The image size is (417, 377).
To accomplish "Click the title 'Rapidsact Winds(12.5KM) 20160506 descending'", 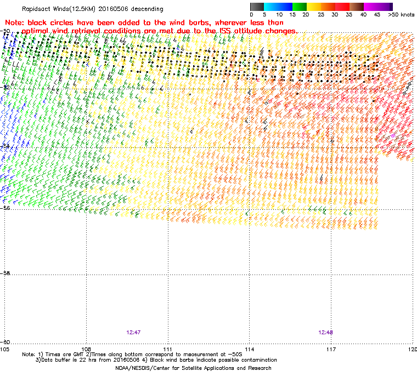I will (93, 9).
